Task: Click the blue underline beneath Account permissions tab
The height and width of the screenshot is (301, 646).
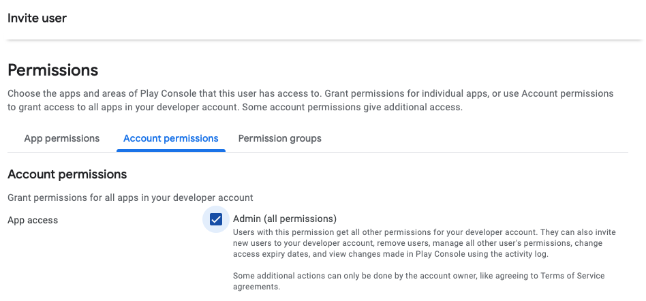Action: pos(170,150)
